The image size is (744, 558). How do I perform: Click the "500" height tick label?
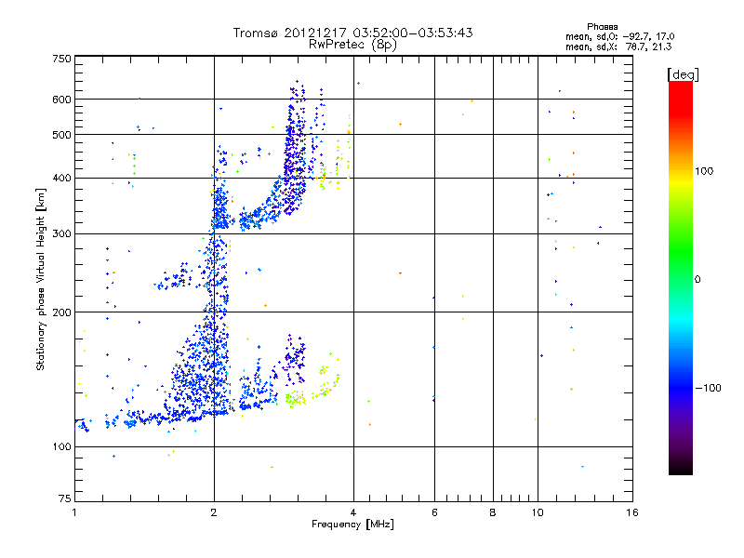[61, 135]
